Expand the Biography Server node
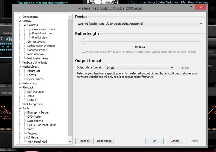 25,113
